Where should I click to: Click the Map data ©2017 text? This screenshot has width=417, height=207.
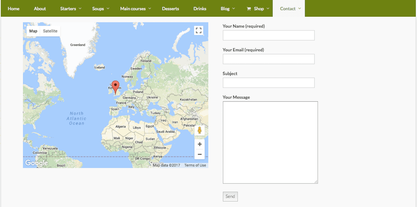[166, 165]
